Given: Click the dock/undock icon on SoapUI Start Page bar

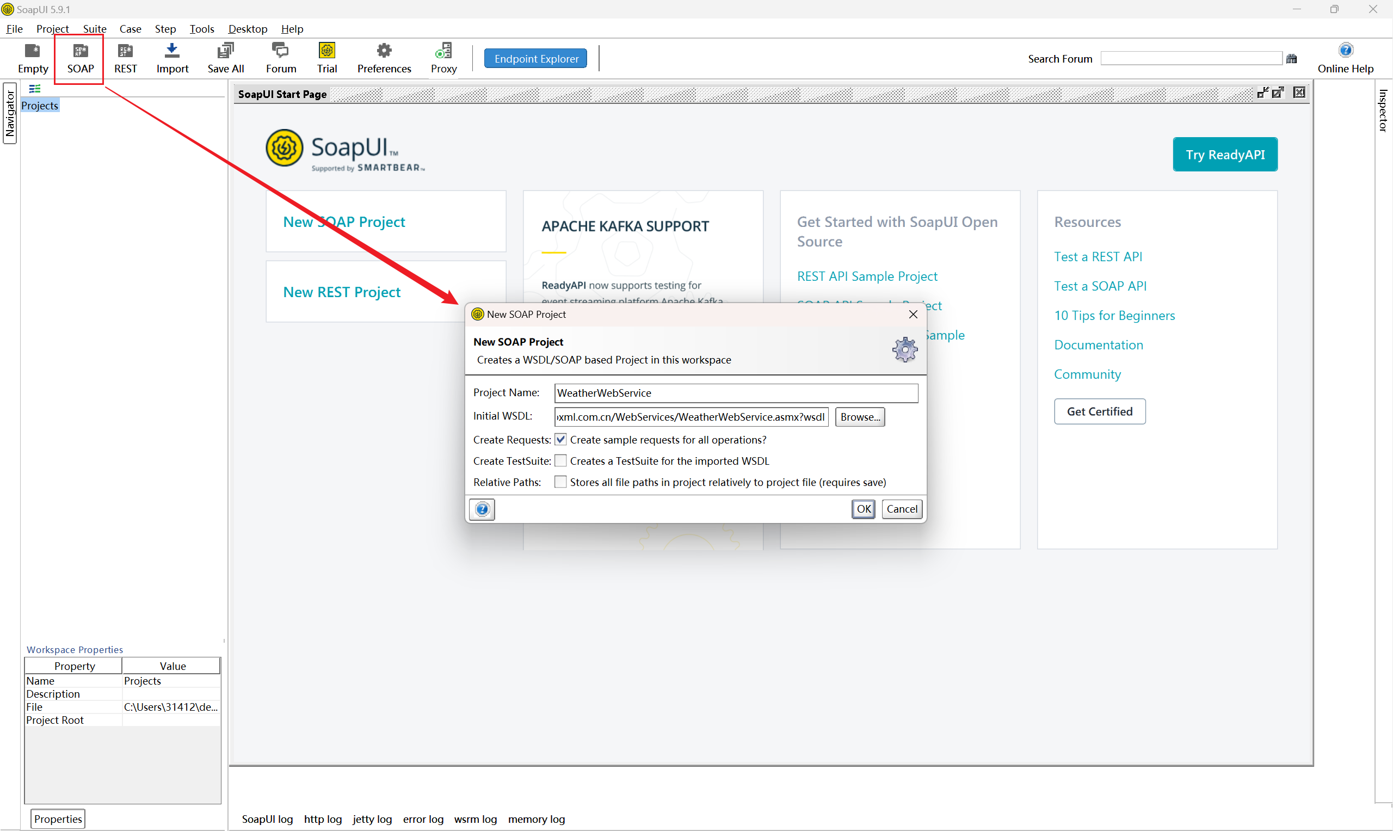Looking at the screenshot, I should pos(1263,93).
